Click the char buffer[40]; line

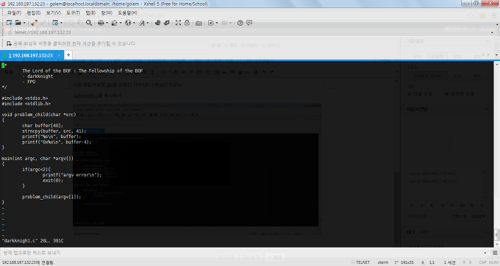43,126
